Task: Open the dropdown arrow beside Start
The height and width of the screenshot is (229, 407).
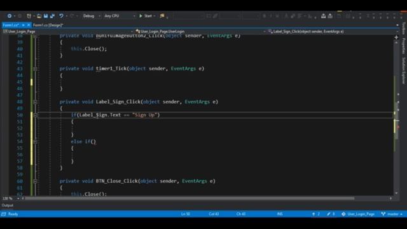Action: click(x=155, y=16)
